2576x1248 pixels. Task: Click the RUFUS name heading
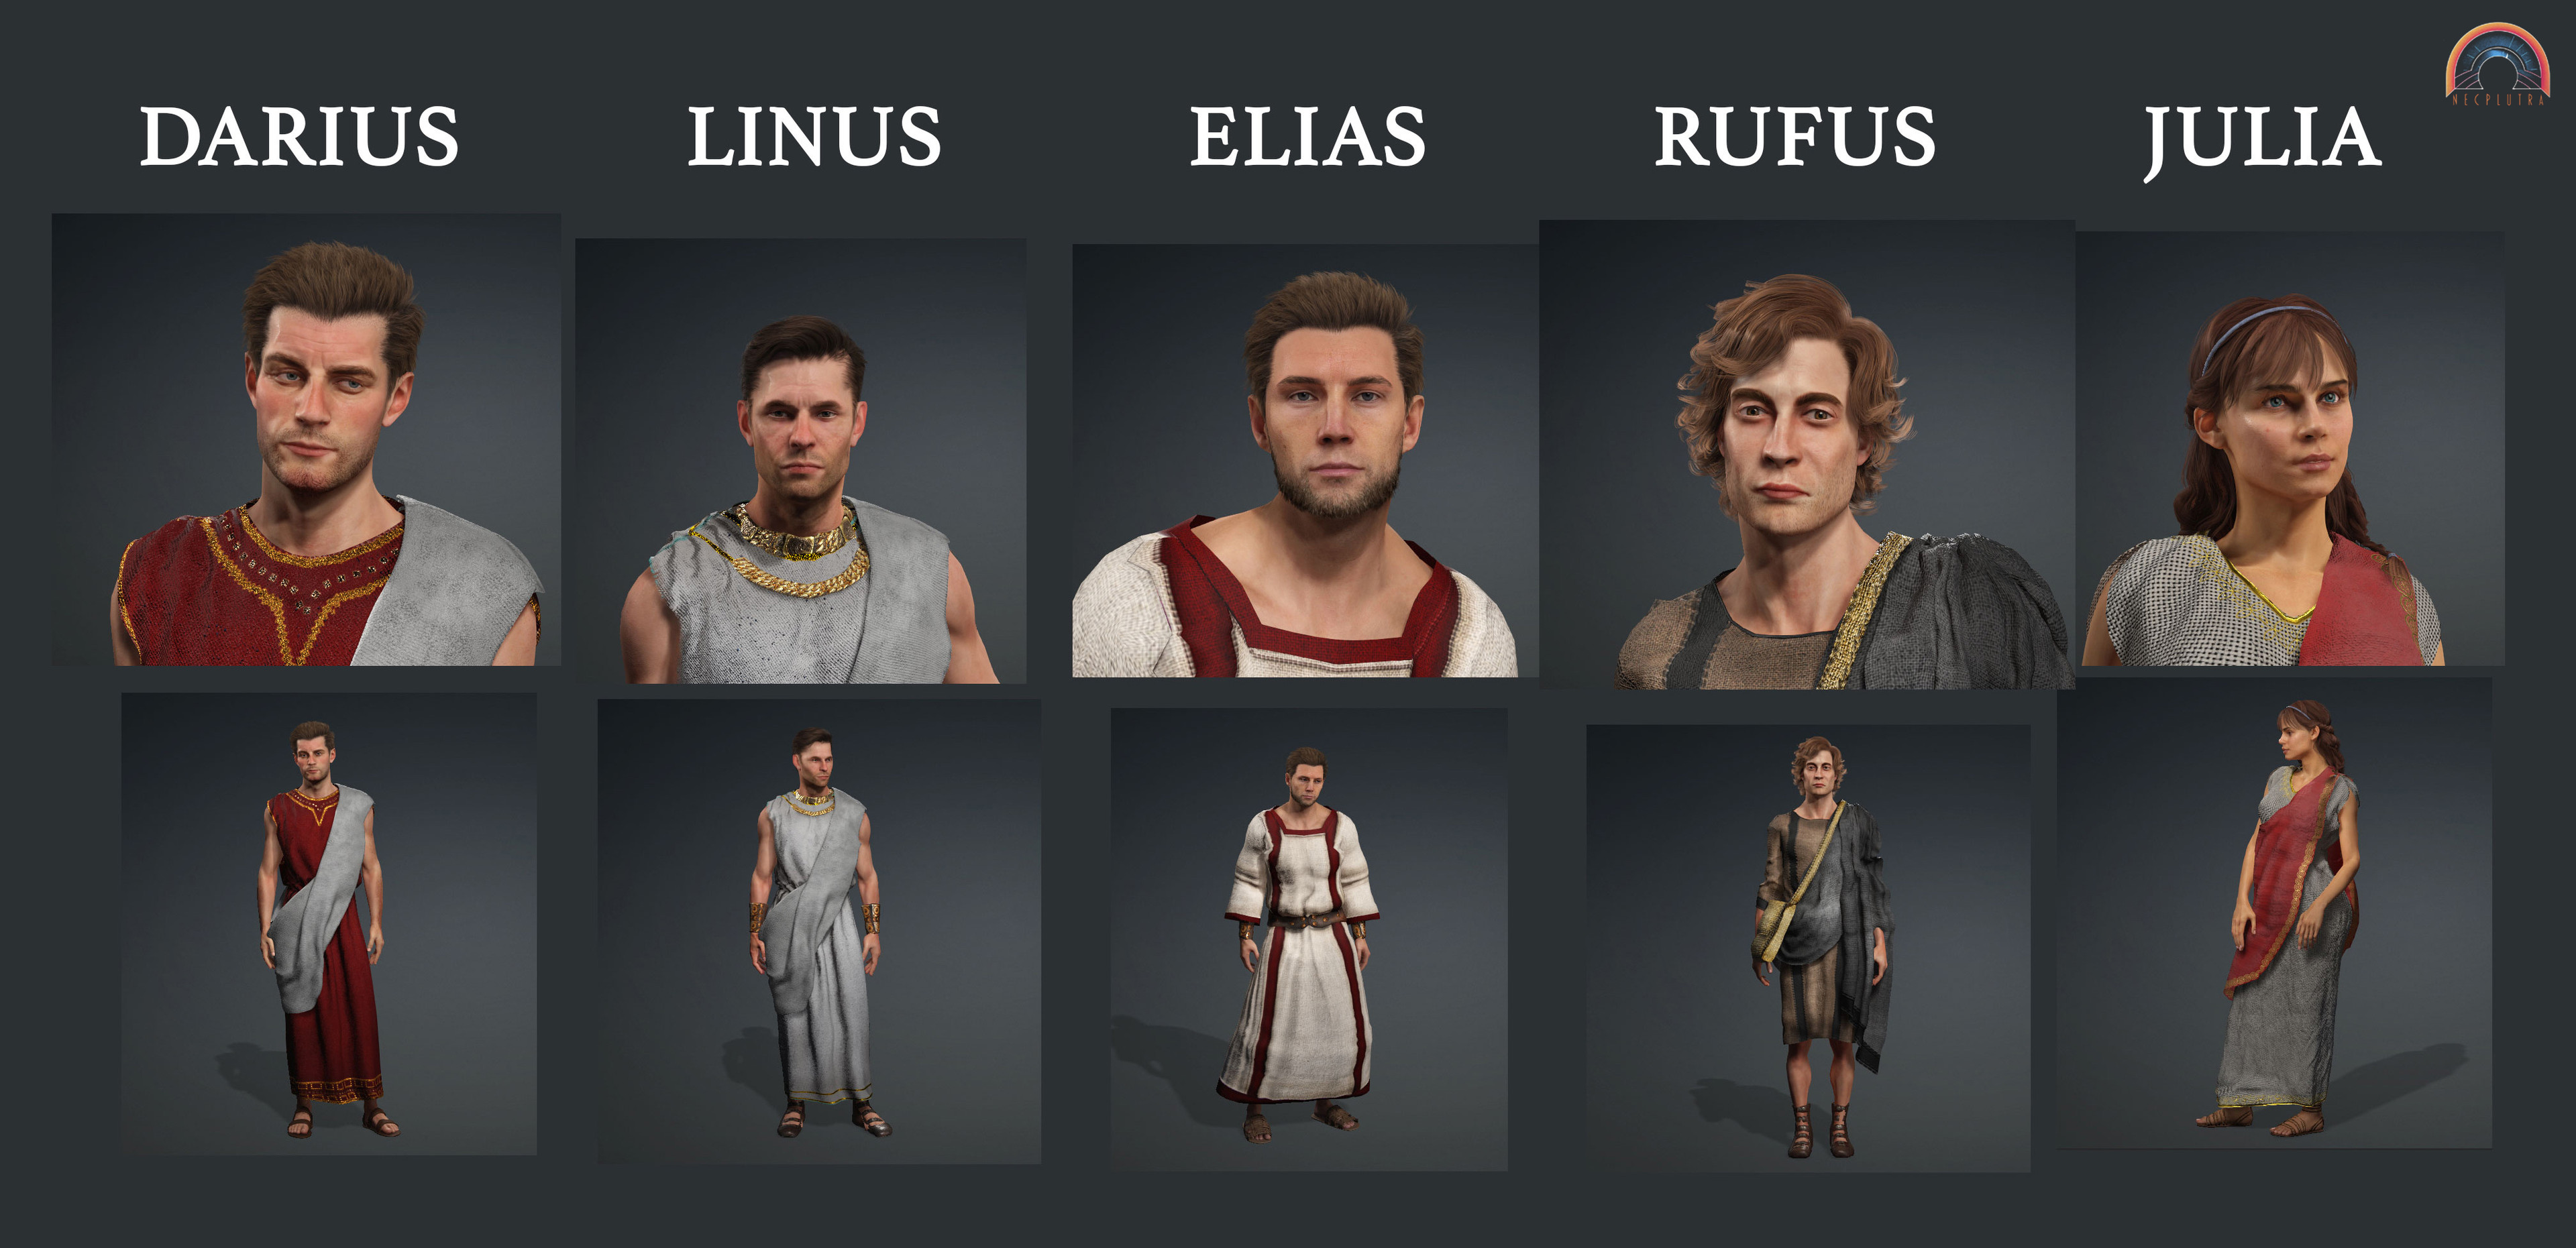point(1795,137)
